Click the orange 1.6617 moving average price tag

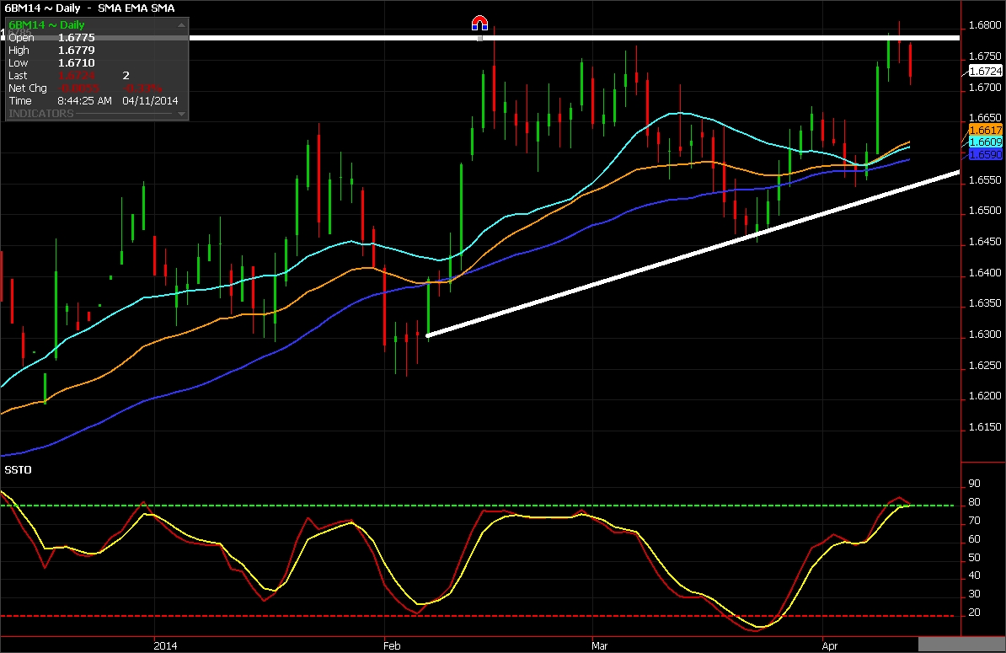985,131
